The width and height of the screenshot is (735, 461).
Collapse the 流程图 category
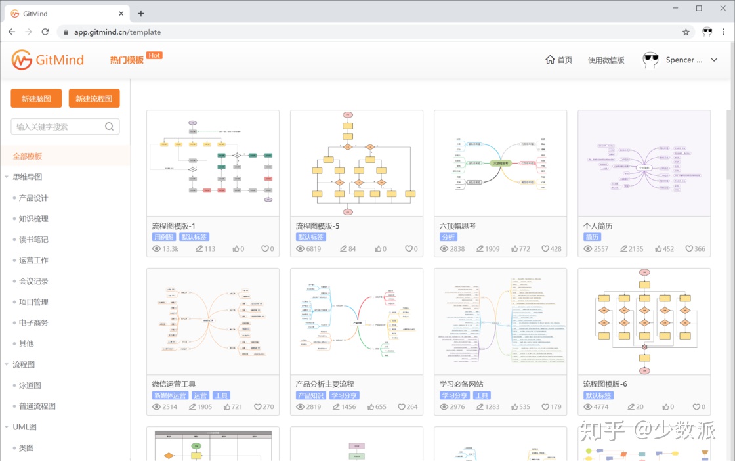coord(7,364)
